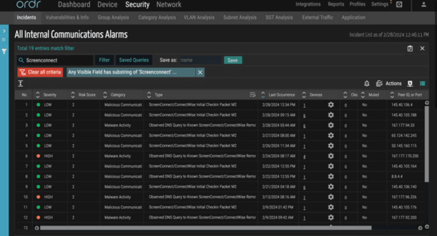Open the Device menu
The width and height of the screenshot is (437, 236).
coord(107,5)
